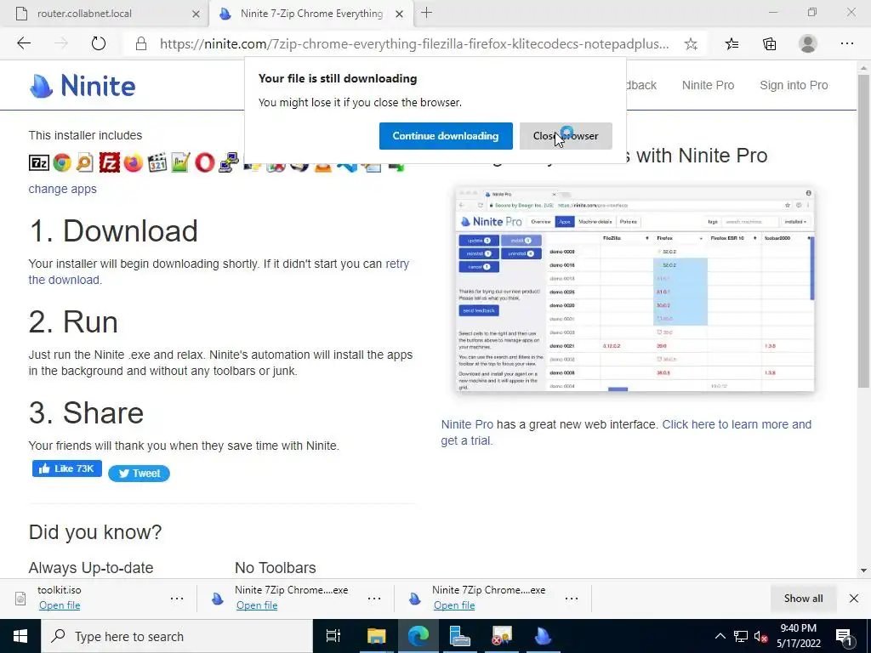This screenshot has width=871, height=653.
Task: Open options for the second Ninite exe download
Action: click(x=571, y=599)
